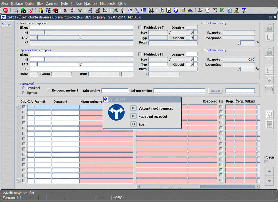The width and height of the screenshot is (278, 202).
Task: Click the Název field in Zpracovávaný rozpočet
Action: (81, 54)
